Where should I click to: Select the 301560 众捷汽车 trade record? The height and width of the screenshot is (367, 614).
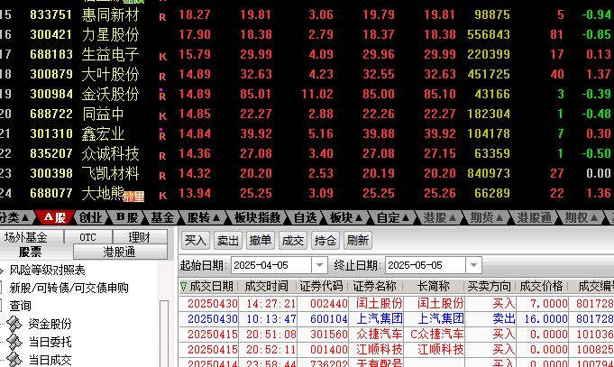[397, 335]
